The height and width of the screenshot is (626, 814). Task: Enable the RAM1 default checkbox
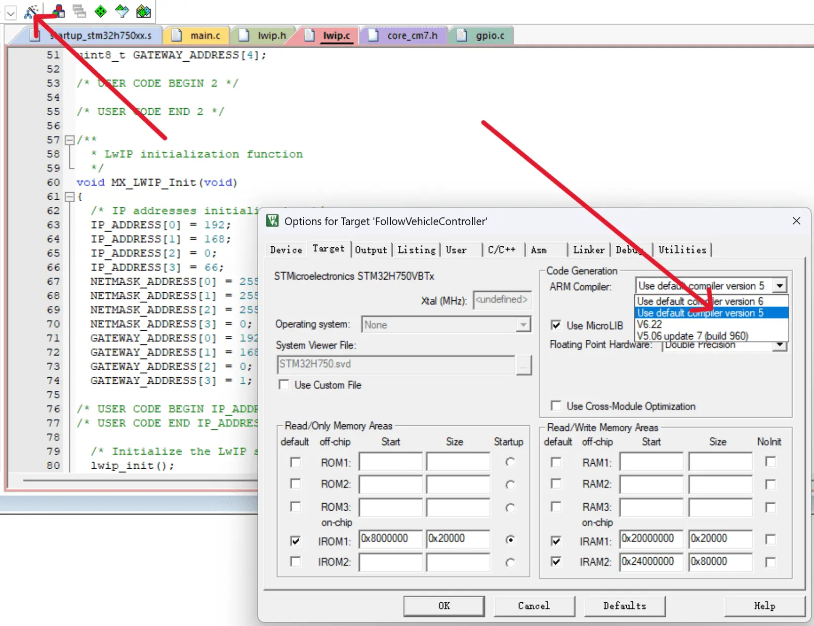click(x=556, y=462)
